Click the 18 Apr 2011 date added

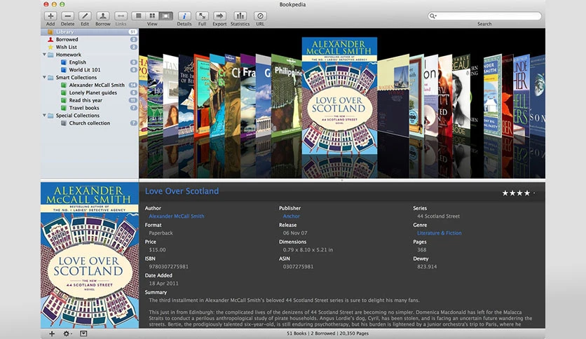[x=164, y=284]
